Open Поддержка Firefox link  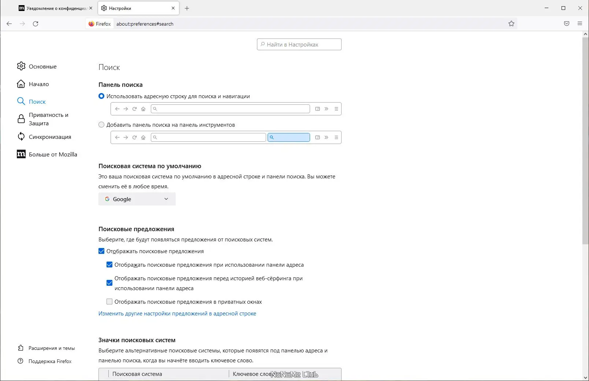click(x=50, y=361)
